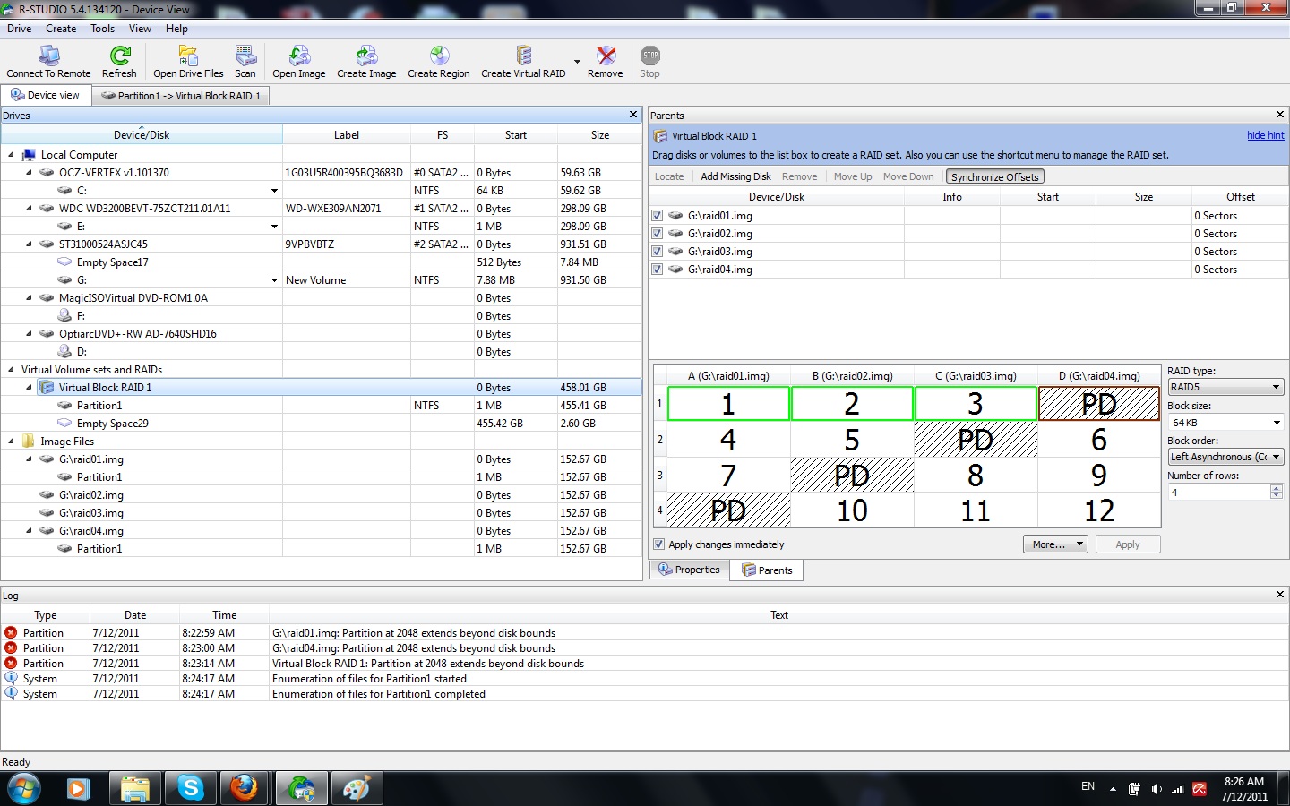Close the Drives panel
This screenshot has height=806, width=1290.
coord(633,115)
